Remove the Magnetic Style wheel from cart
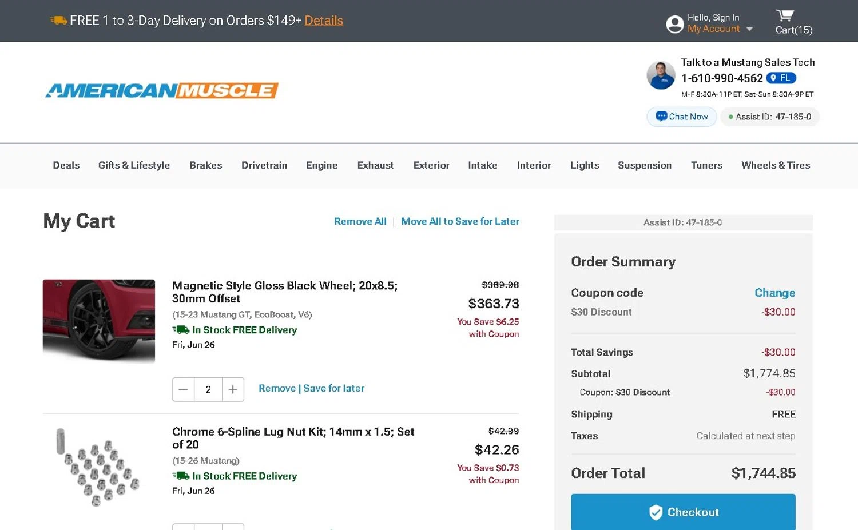 (277, 388)
